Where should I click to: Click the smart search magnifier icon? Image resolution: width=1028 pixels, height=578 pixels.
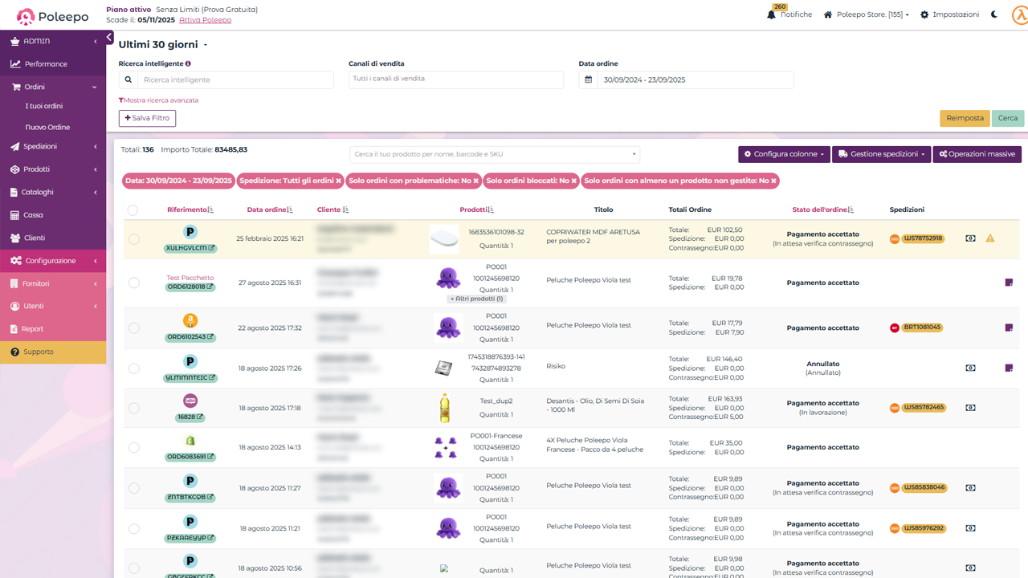point(128,79)
